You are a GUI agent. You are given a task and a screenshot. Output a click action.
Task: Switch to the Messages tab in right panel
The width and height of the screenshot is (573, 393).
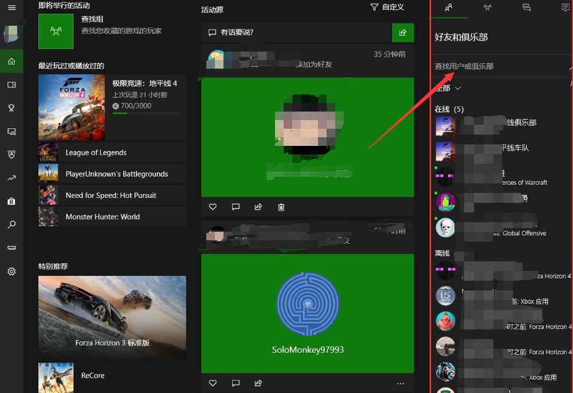click(x=526, y=7)
